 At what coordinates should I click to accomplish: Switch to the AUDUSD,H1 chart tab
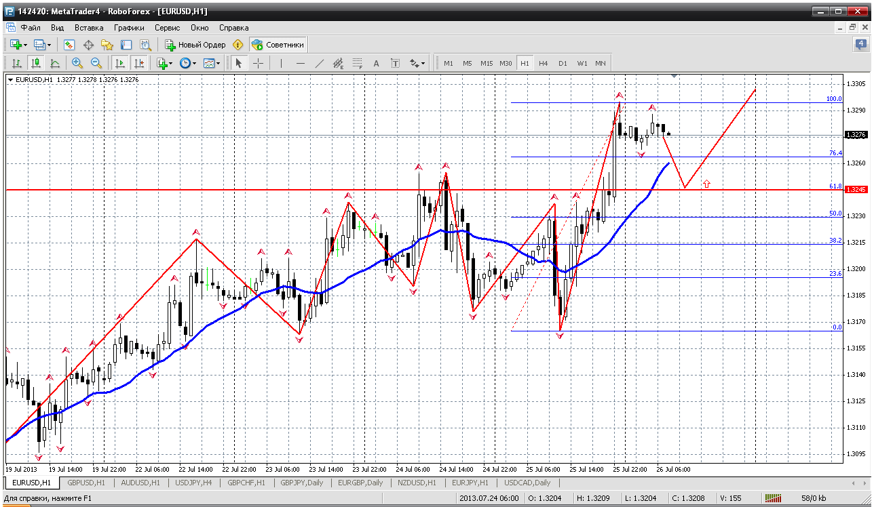(139, 483)
